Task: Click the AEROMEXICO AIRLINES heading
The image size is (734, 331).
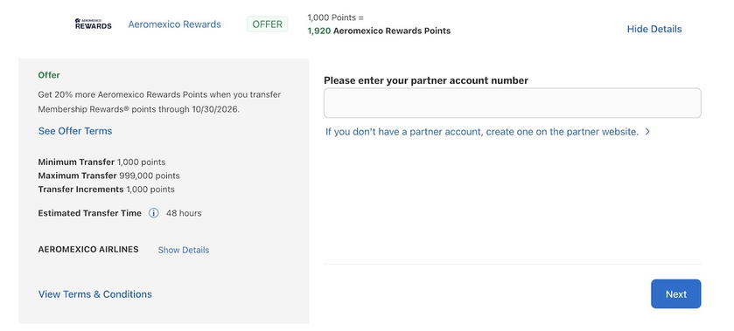Action: tap(88, 249)
